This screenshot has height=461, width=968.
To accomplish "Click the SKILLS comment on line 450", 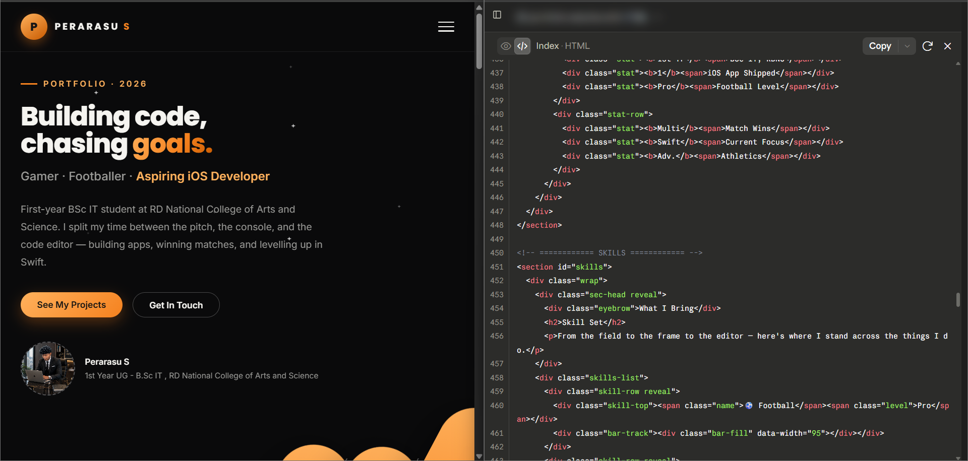I will [610, 253].
